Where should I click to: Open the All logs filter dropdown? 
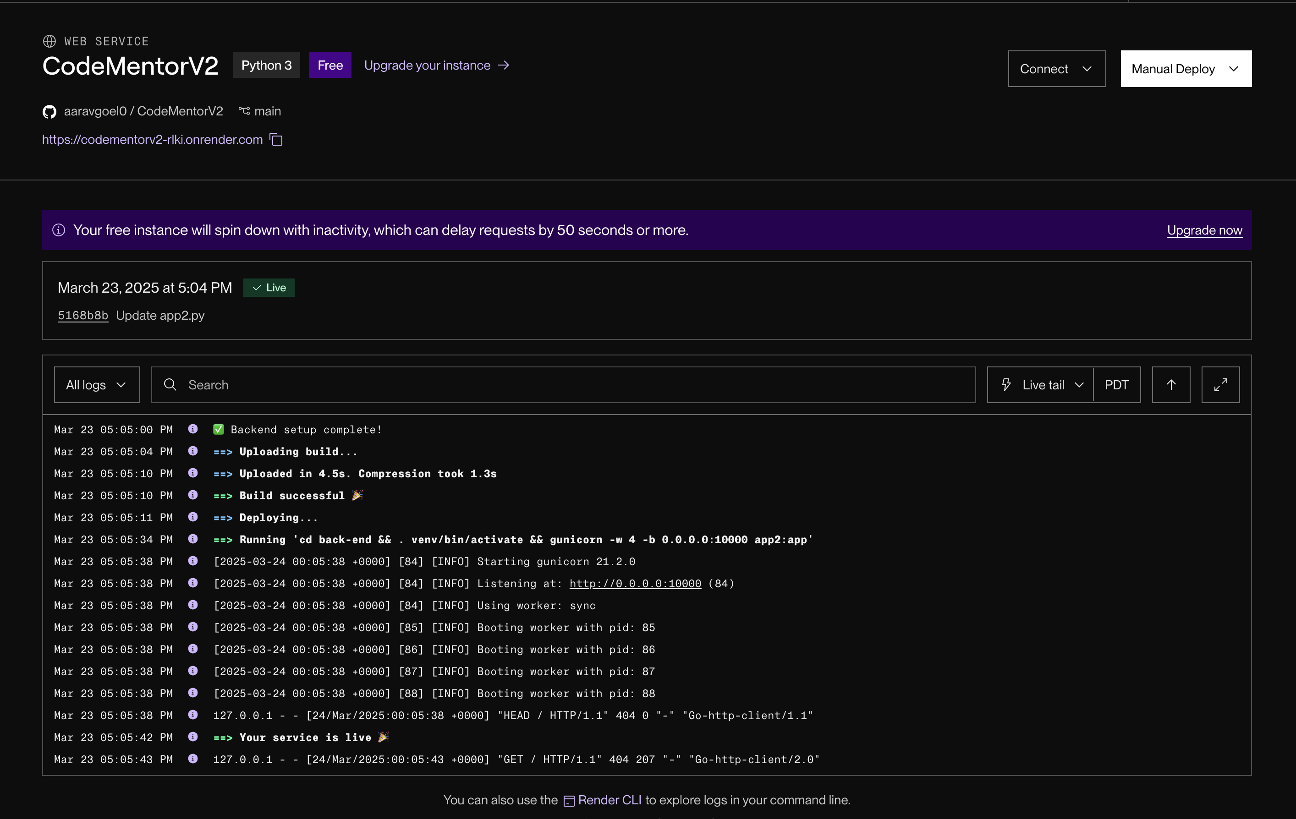pyautogui.click(x=97, y=385)
